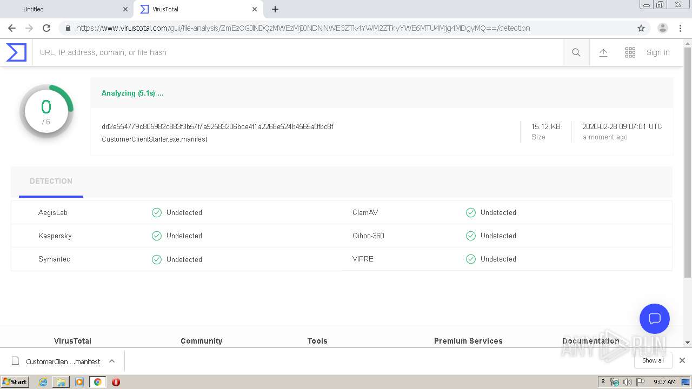Open the media player taskbar icon
The height and width of the screenshot is (389, 692).
[79, 382]
